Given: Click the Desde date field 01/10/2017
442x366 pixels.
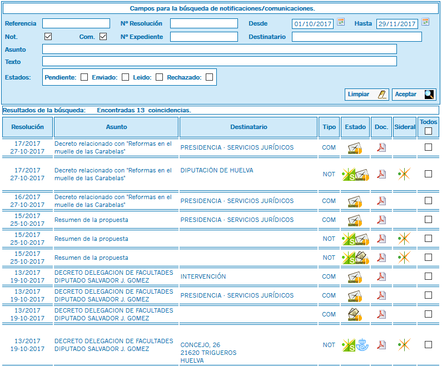Looking at the screenshot, I should coord(312,24).
